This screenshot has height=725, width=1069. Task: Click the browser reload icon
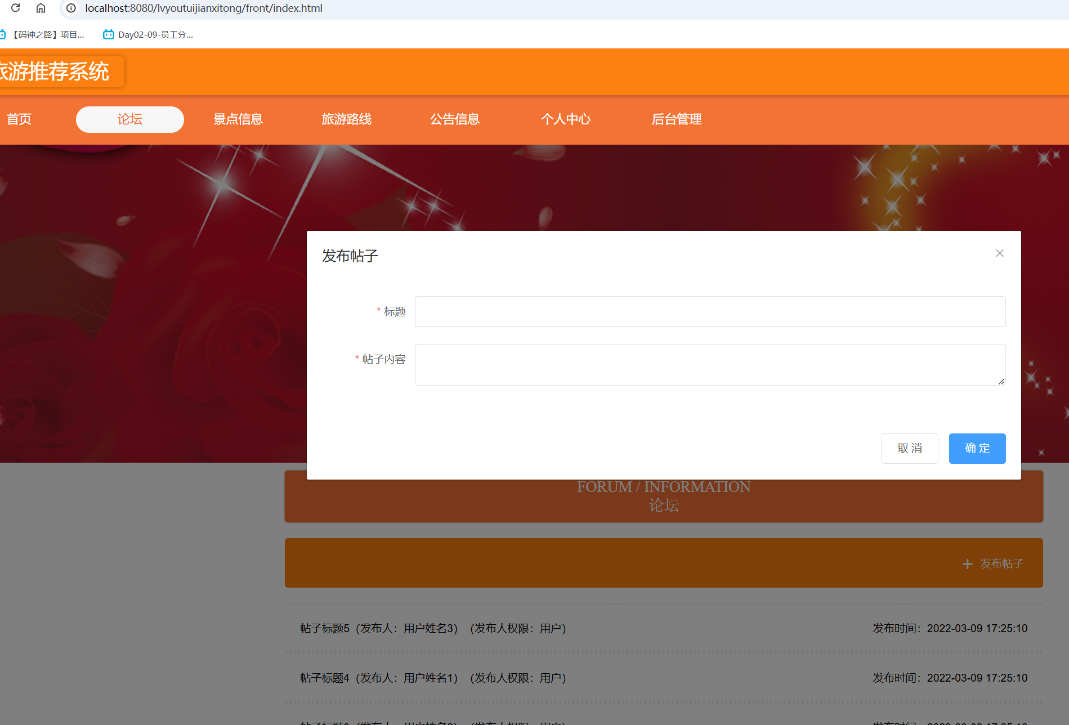click(x=16, y=8)
